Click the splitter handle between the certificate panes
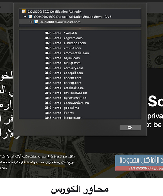 [80, 28]
